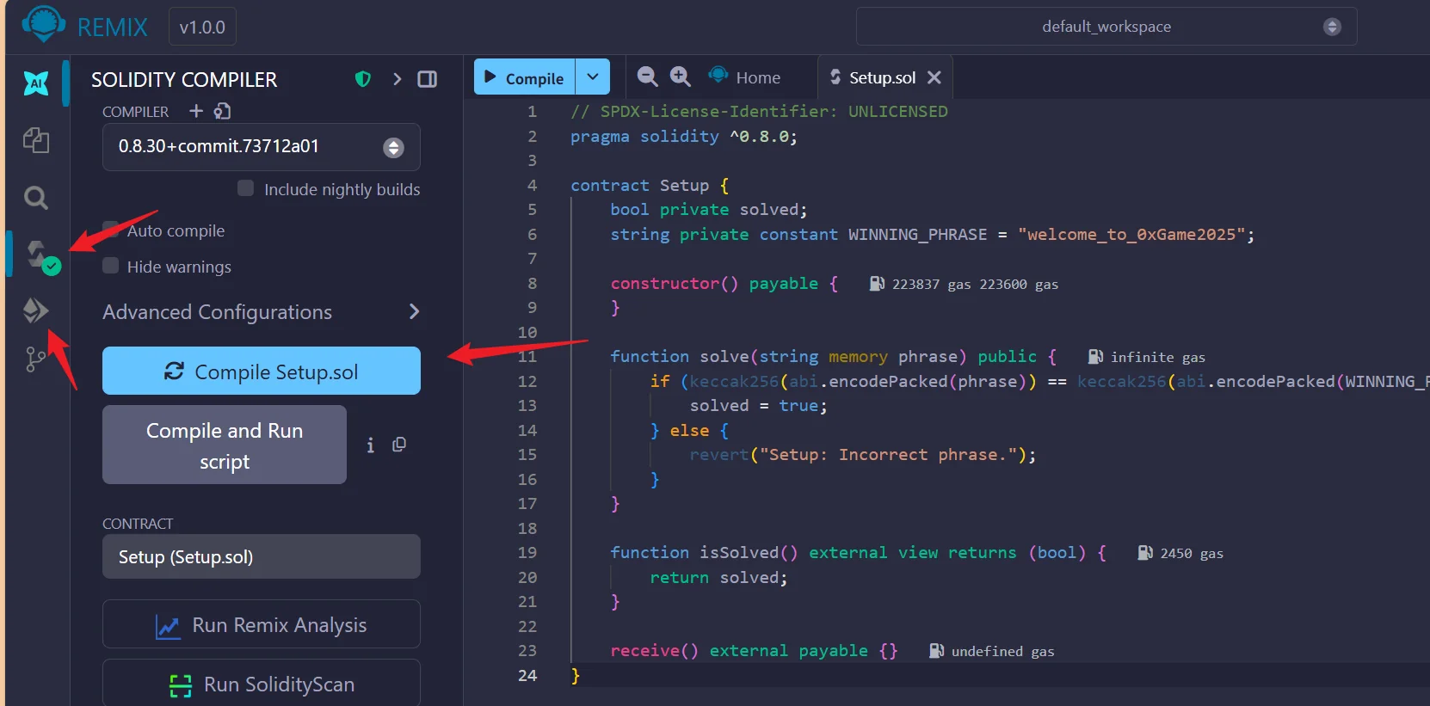Open Deploy & Run Transactions icon
This screenshot has width=1430, height=706.
(36, 310)
